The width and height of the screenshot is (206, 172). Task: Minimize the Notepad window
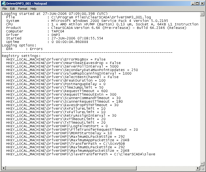[x=193, y=4]
